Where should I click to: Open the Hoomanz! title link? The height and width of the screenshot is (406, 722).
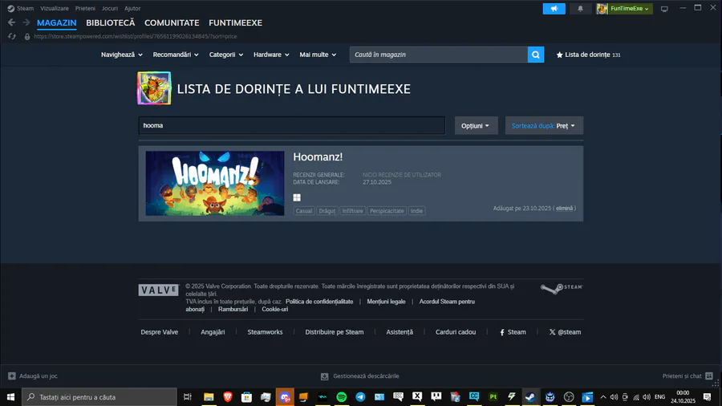point(318,156)
